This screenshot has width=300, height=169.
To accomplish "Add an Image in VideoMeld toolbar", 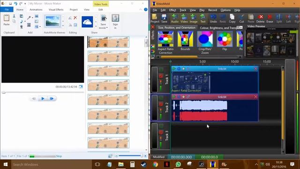I will click(194, 18).
